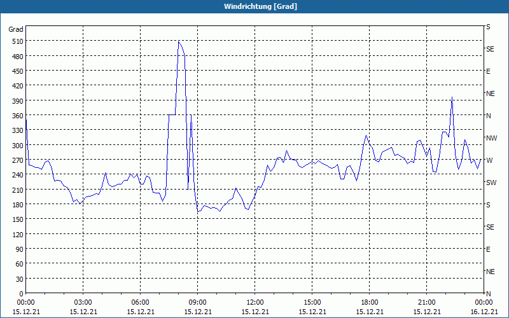
Task: Select the 16.12.21 date label
Action: 484,312
